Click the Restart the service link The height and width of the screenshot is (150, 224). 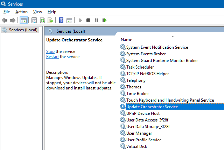[52, 57]
